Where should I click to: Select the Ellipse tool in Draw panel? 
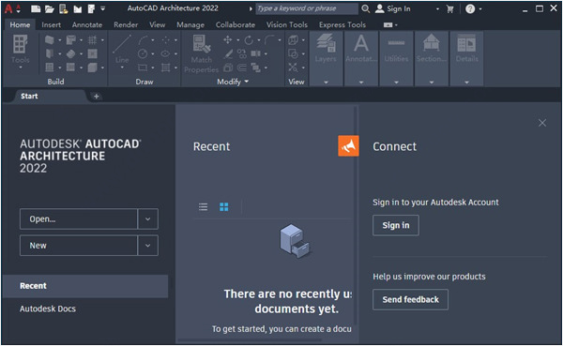click(165, 53)
